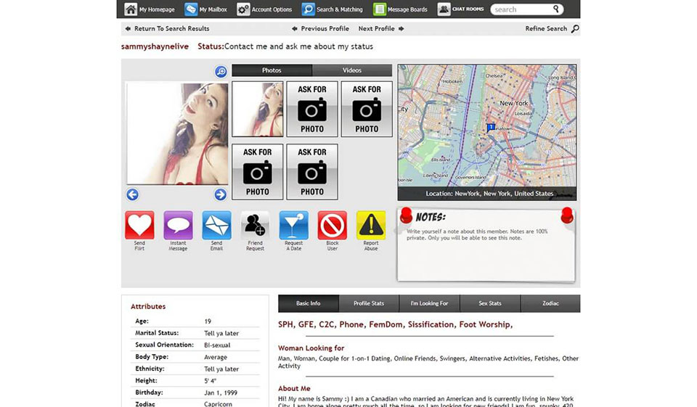Click Request A Date cocktail icon
Image resolution: width=697 pixels, height=407 pixels.
pyautogui.click(x=293, y=226)
